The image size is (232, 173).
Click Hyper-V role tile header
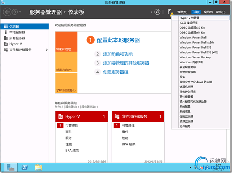click(x=81, y=117)
